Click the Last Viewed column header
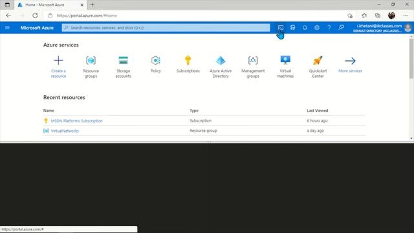The height and width of the screenshot is (233, 414). (x=318, y=111)
